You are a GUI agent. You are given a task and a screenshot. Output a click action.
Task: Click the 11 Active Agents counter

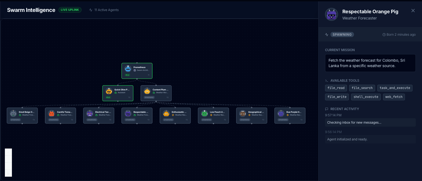coord(106,10)
